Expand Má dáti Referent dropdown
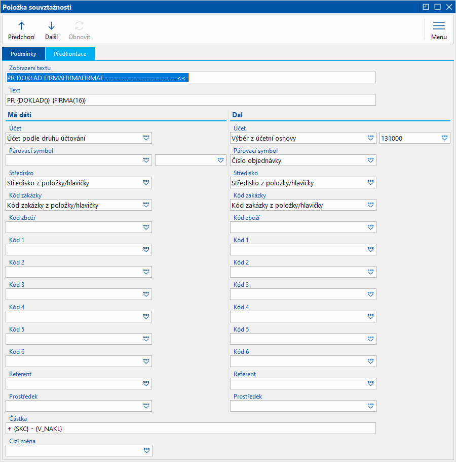 click(146, 384)
